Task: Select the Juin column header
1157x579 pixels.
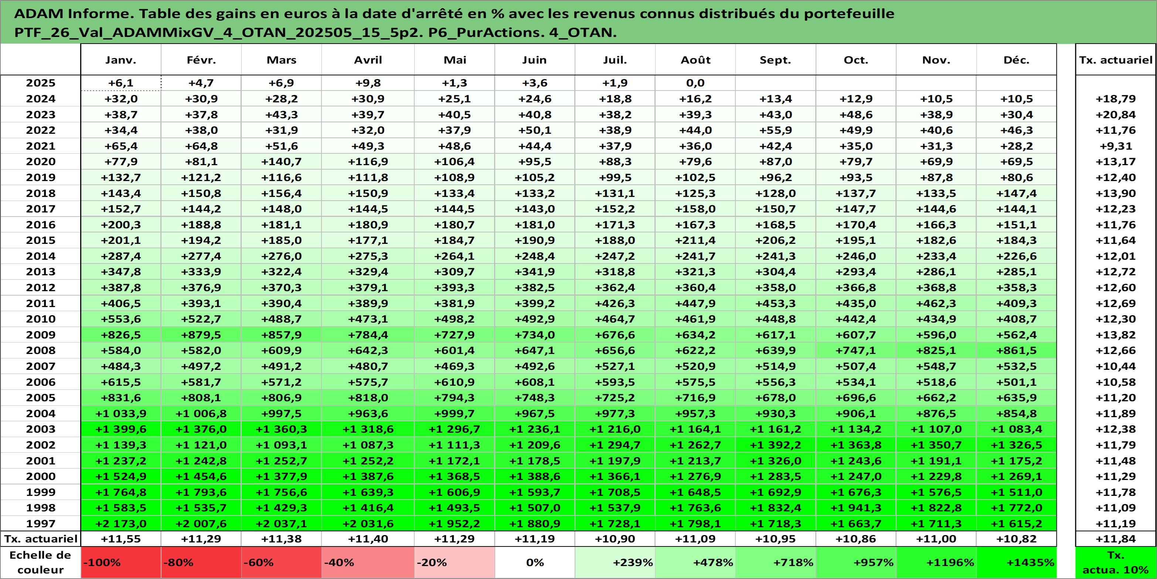Action: click(x=535, y=60)
